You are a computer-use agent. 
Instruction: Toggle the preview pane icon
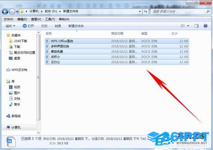point(196,26)
